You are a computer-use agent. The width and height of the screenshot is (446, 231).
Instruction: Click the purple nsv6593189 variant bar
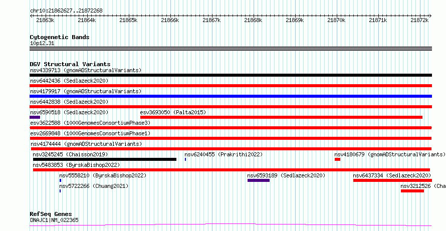click(259, 180)
